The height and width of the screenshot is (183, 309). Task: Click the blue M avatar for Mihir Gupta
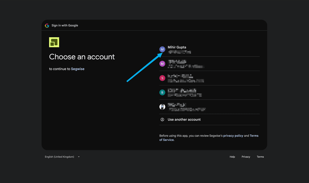click(162, 49)
